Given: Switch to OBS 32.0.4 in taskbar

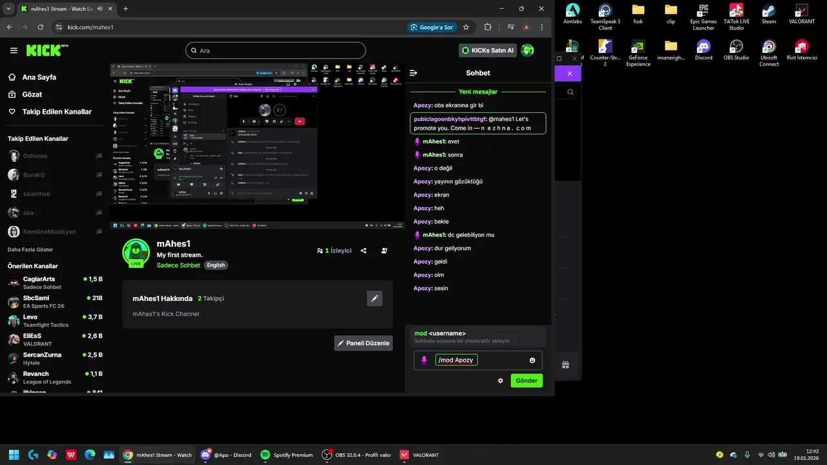Looking at the screenshot, I should click(357, 455).
